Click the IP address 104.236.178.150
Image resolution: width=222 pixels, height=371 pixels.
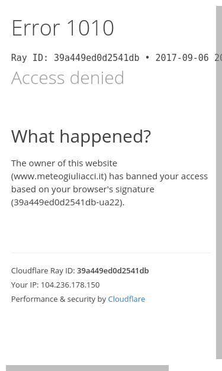click(x=70, y=285)
